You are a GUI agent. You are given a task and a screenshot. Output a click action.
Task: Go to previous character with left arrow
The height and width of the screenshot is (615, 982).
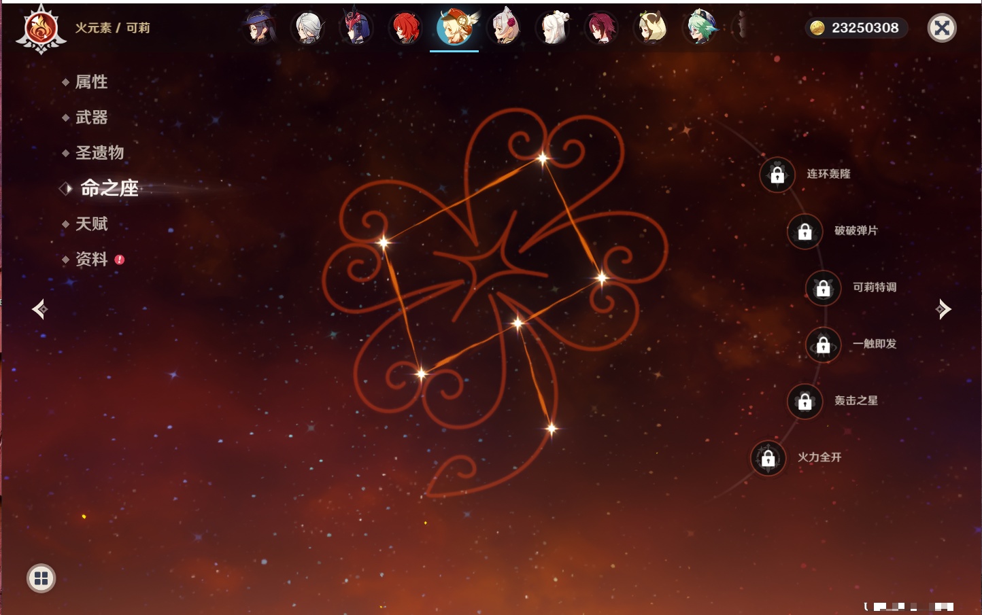pos(39,309)
